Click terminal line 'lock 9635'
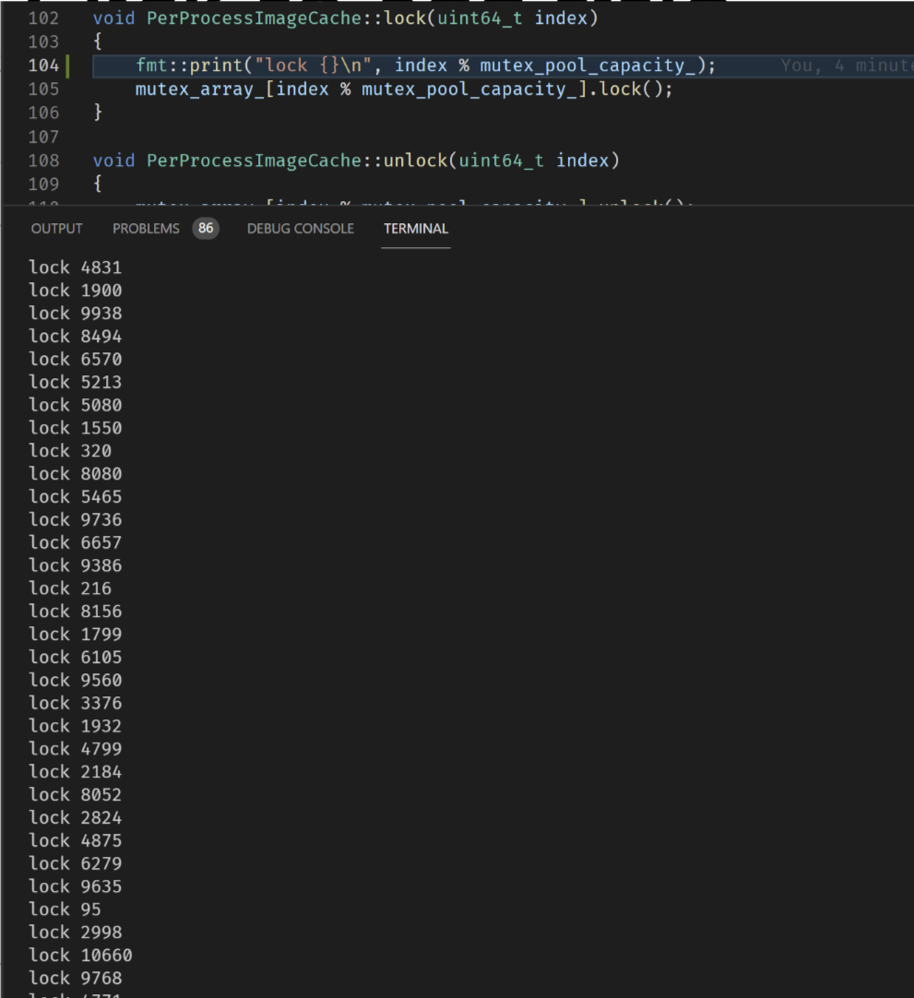Viewport: 914px width, 998px height. (75, 886)
